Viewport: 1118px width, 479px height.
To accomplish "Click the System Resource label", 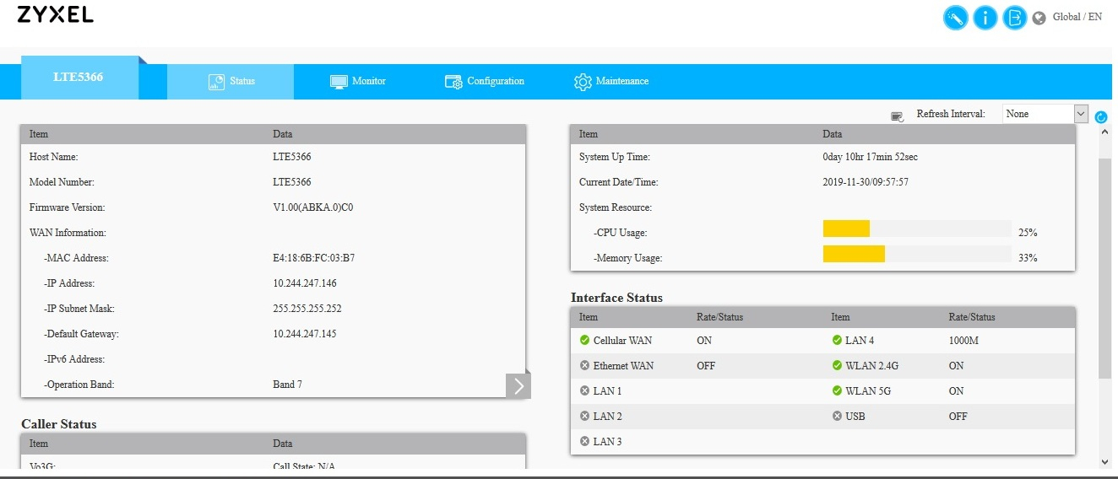I will point(616,207).
